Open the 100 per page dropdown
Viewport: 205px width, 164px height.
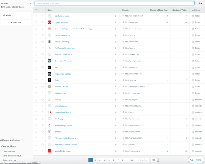154,160
